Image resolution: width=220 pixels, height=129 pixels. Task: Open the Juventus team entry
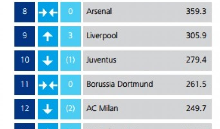pos(101,60)
